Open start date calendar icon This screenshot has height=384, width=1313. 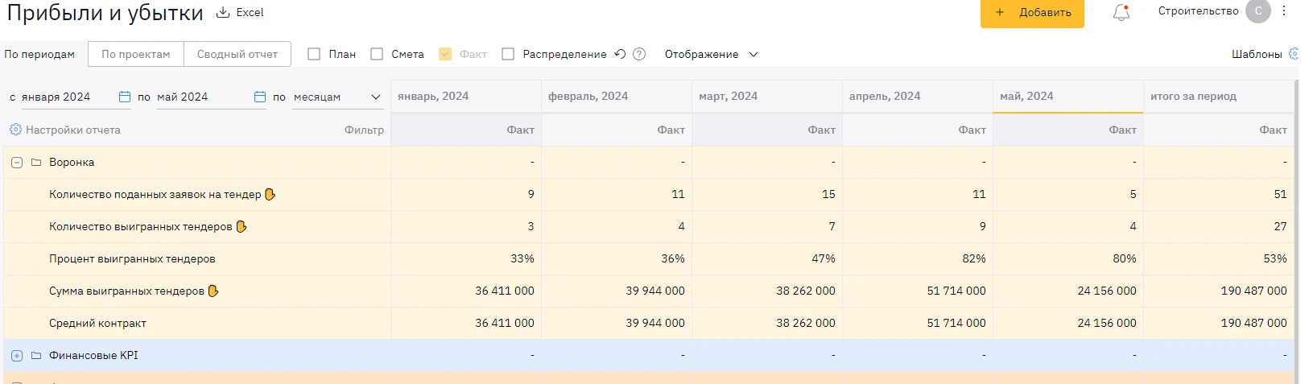125,97
